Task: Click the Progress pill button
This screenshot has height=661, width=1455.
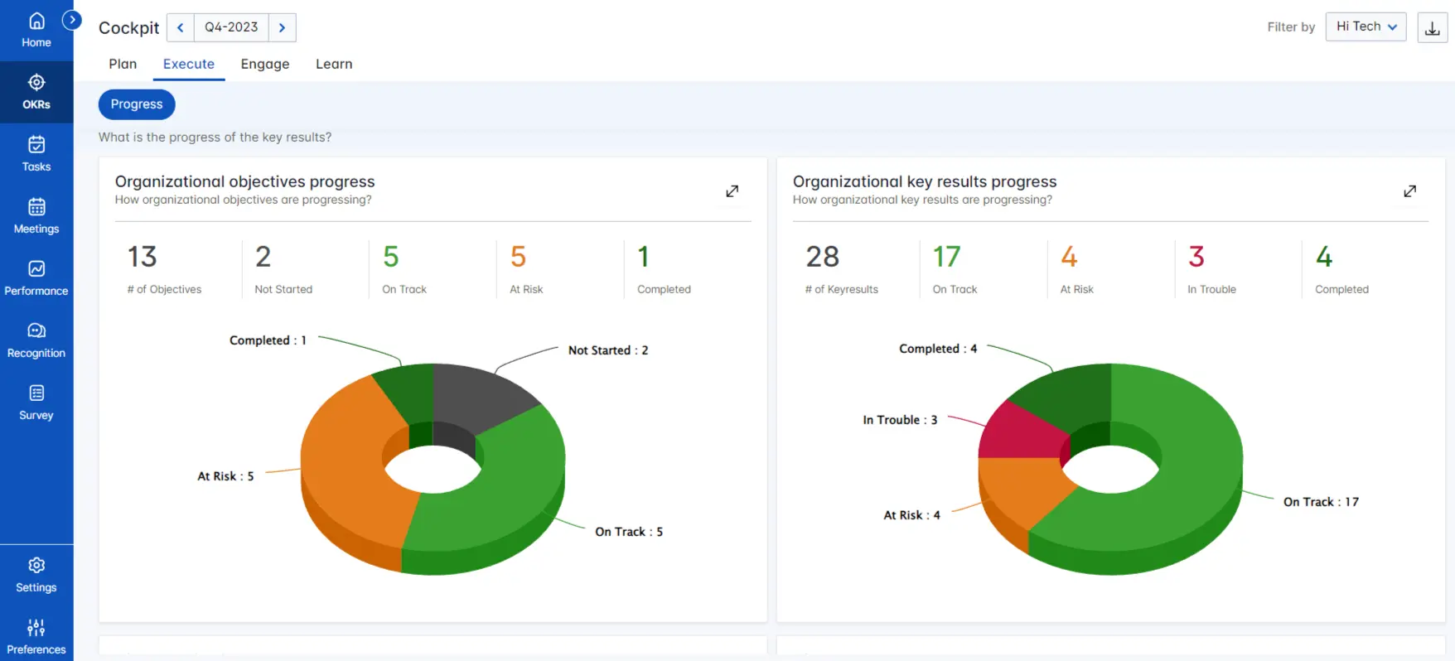Action: (x=137, y=104)
